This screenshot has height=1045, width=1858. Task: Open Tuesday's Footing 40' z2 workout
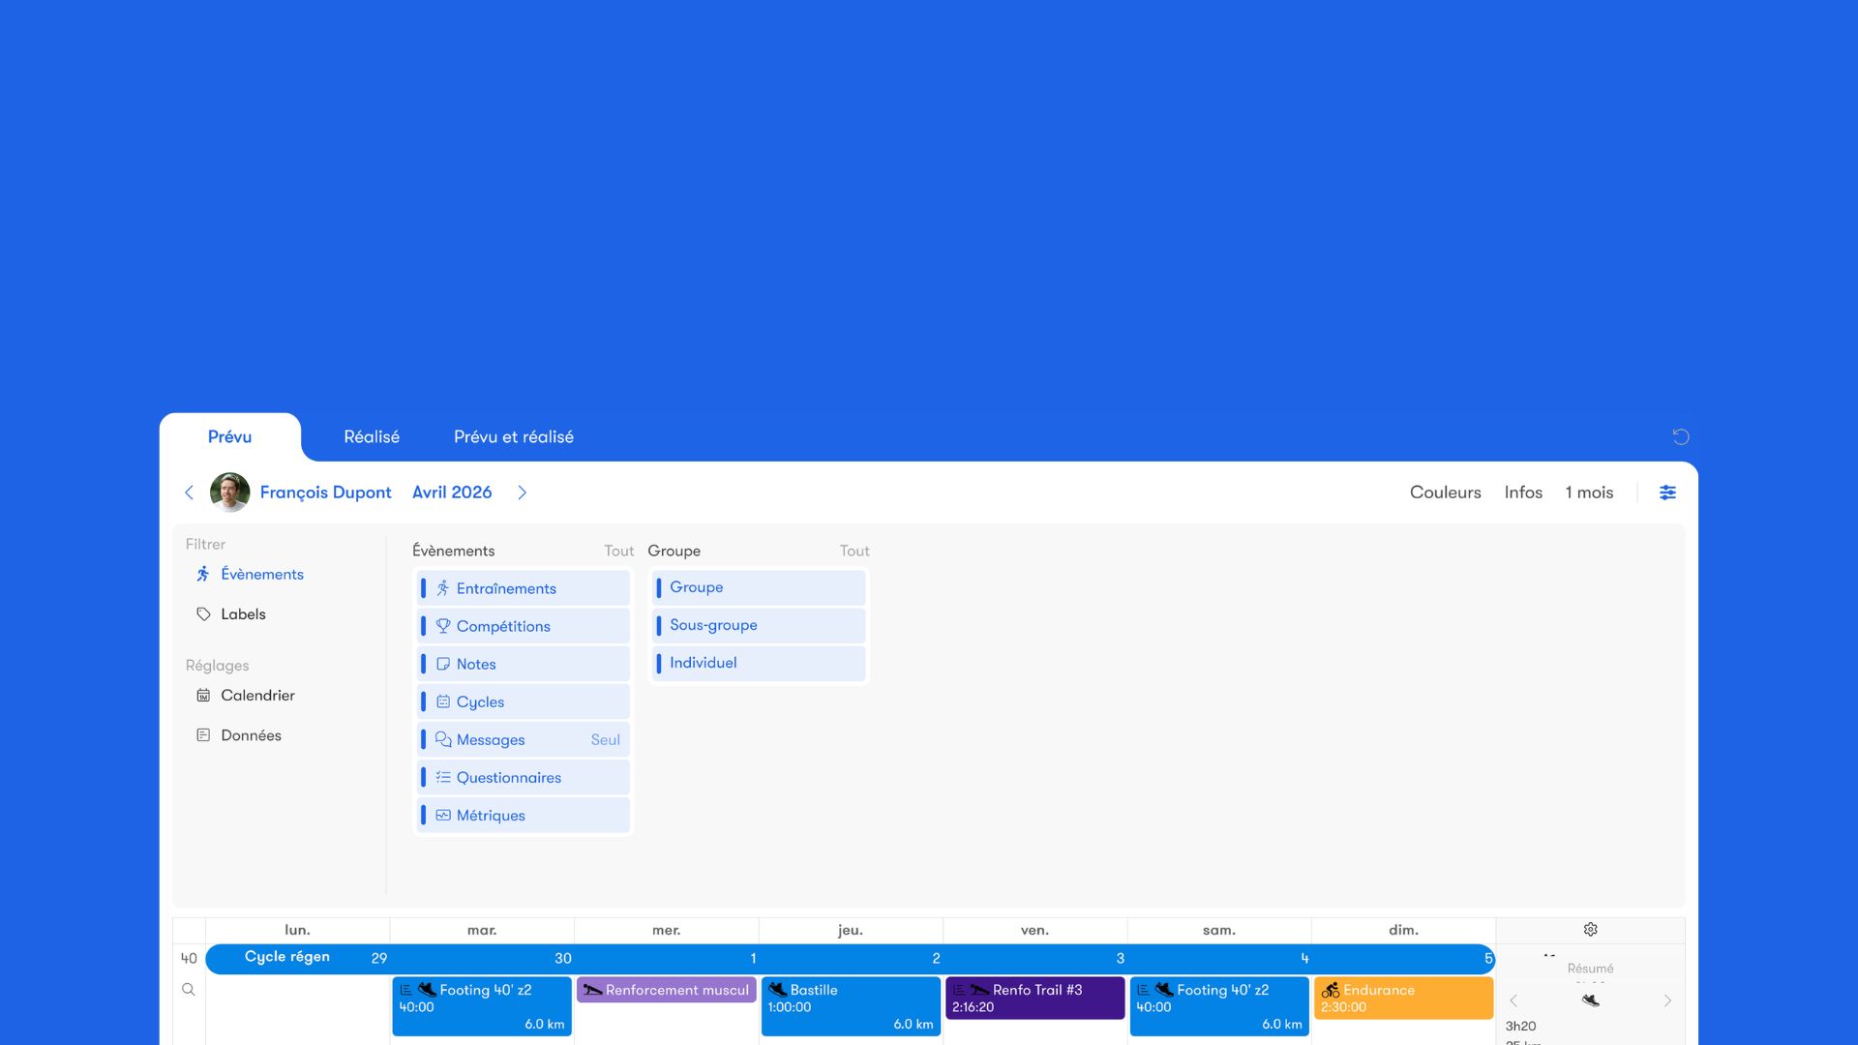482,1006
